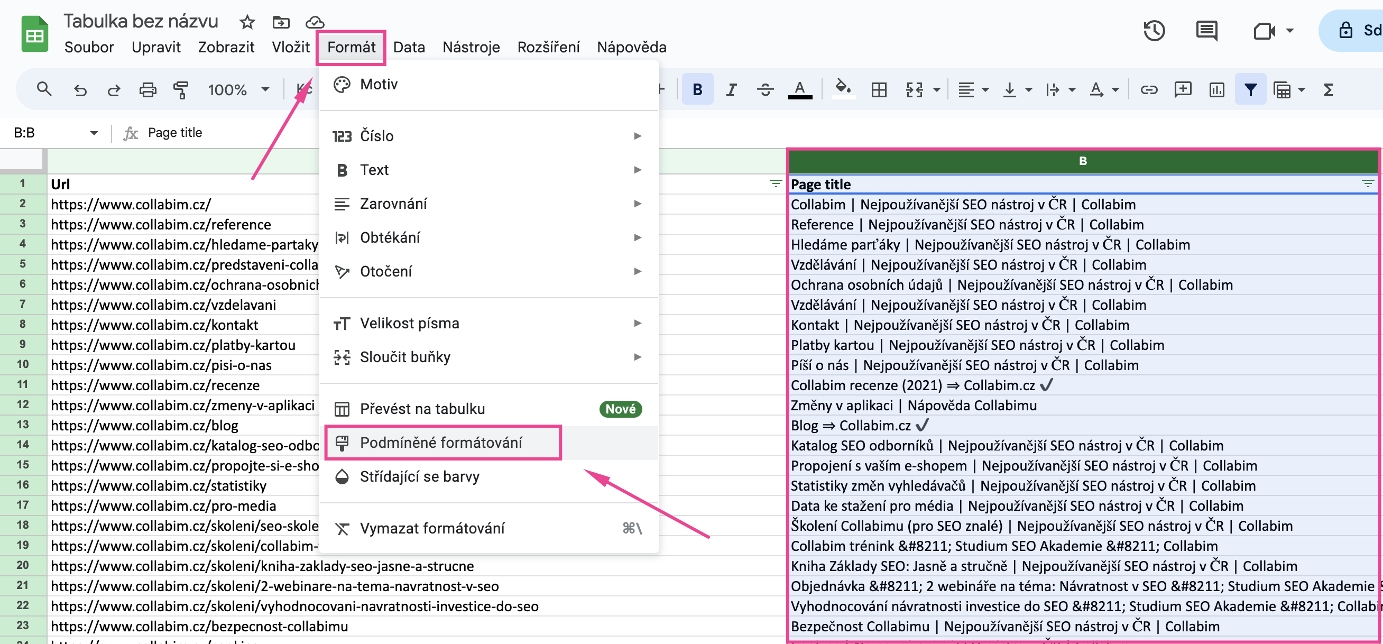The height and width of the screenshot is (644, 1383).
Task: Open text wrapping dropdown
Action: 1060,90
